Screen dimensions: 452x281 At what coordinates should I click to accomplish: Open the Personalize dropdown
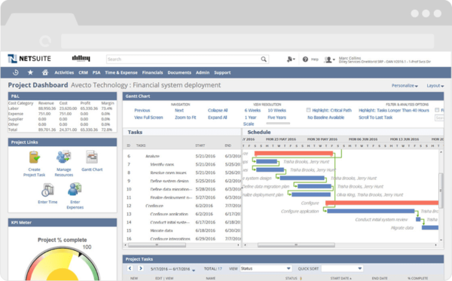coord(405,86)
